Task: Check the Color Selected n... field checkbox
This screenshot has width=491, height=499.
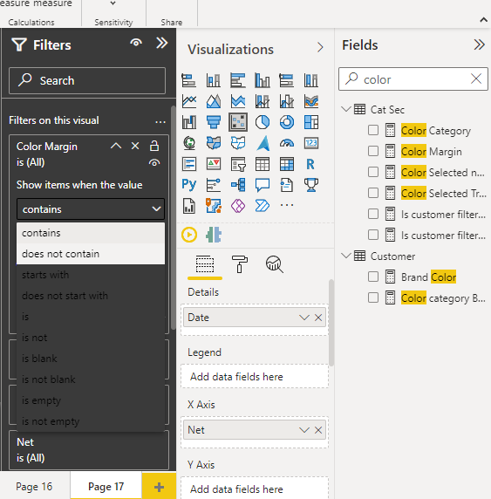Action: pyautogui.click(x=373, y=172)
